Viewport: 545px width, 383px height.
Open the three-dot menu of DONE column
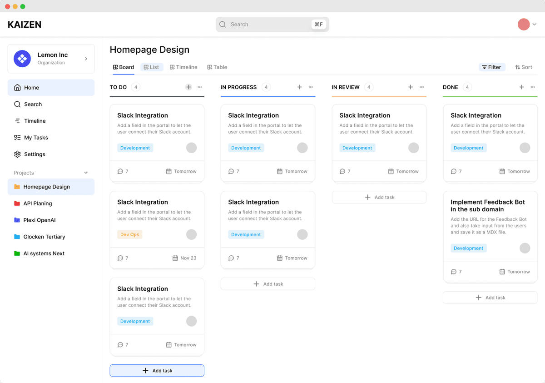click(533, 87)
